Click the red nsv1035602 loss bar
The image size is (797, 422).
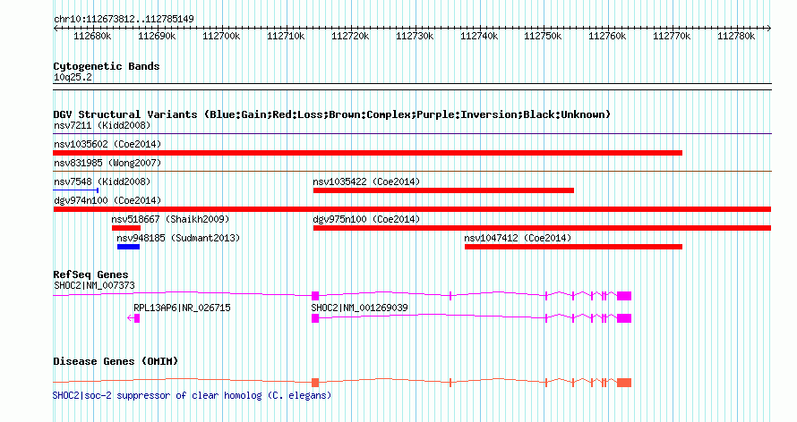point(367,153)
